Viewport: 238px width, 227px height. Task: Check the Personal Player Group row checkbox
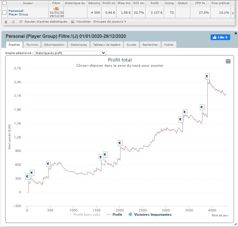(5, 12)
